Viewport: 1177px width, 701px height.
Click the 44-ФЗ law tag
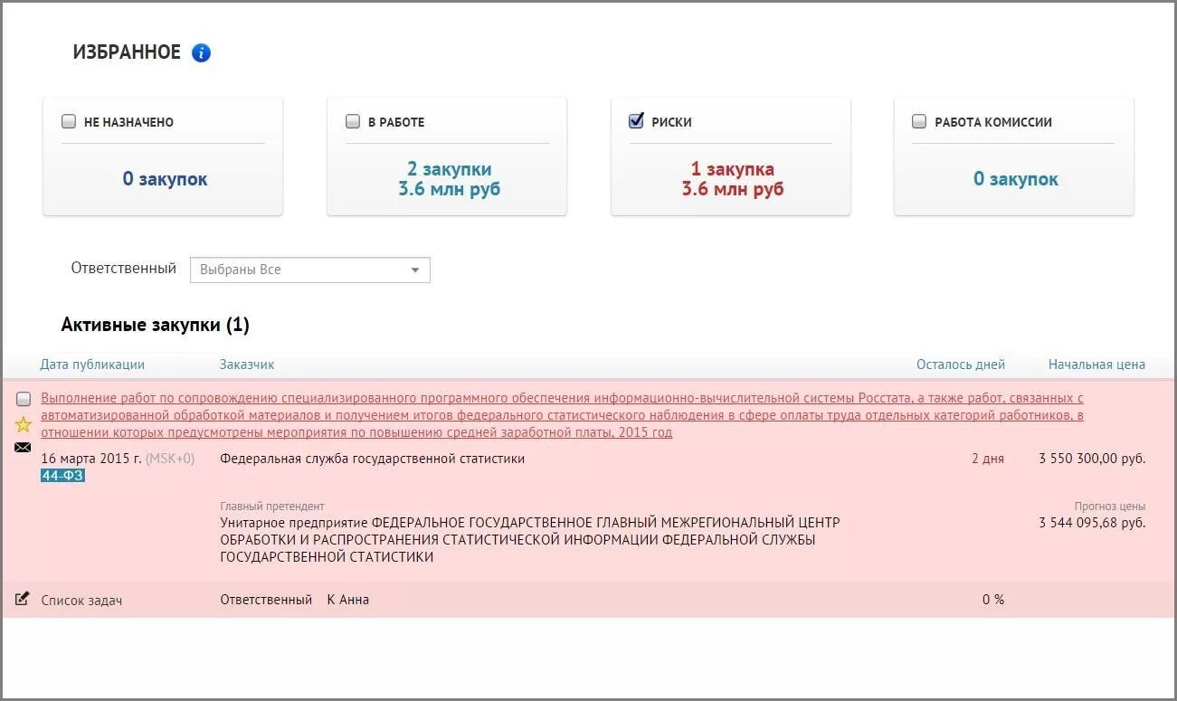[x=63, y=476]
